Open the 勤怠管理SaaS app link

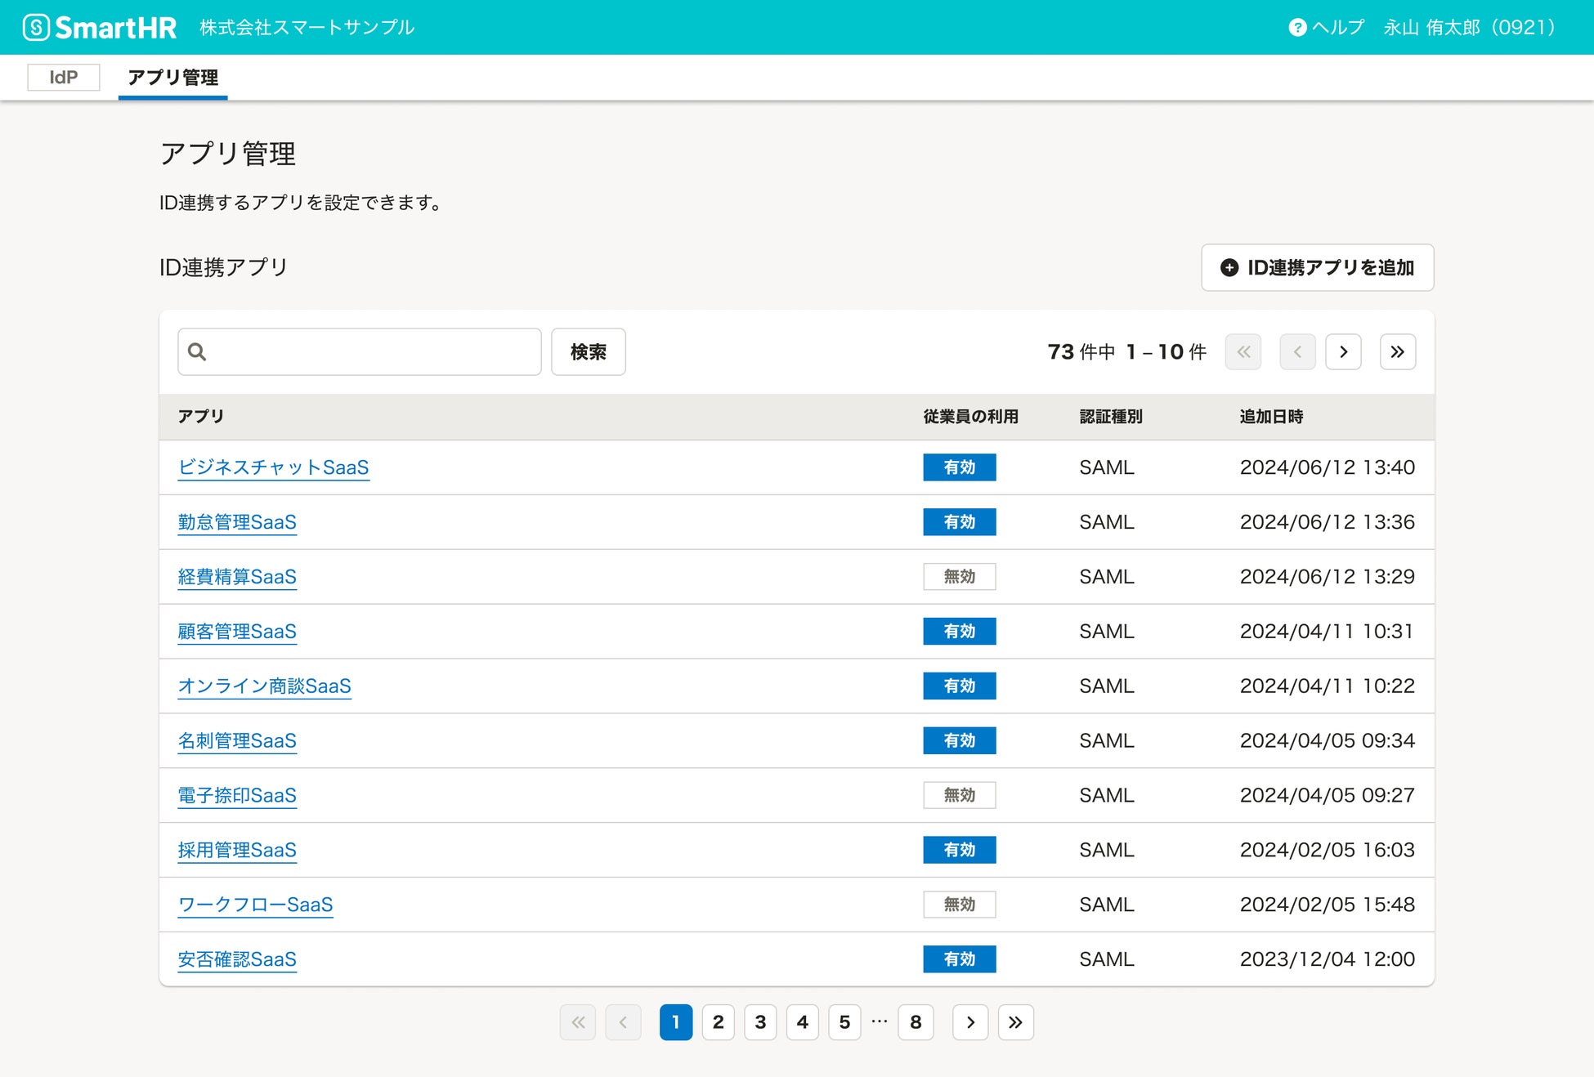point(237,522)
